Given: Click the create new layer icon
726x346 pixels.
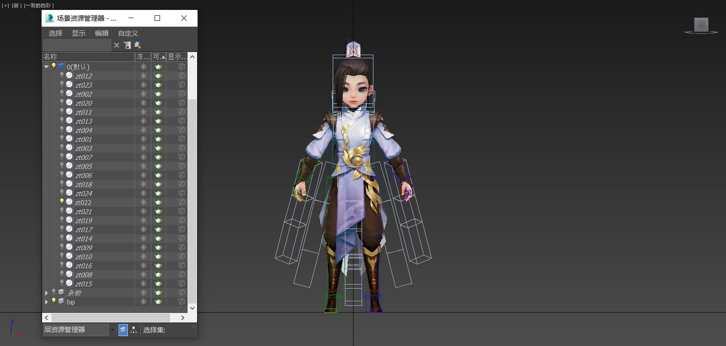Looking at the screenshot, I should pos(138,45).
